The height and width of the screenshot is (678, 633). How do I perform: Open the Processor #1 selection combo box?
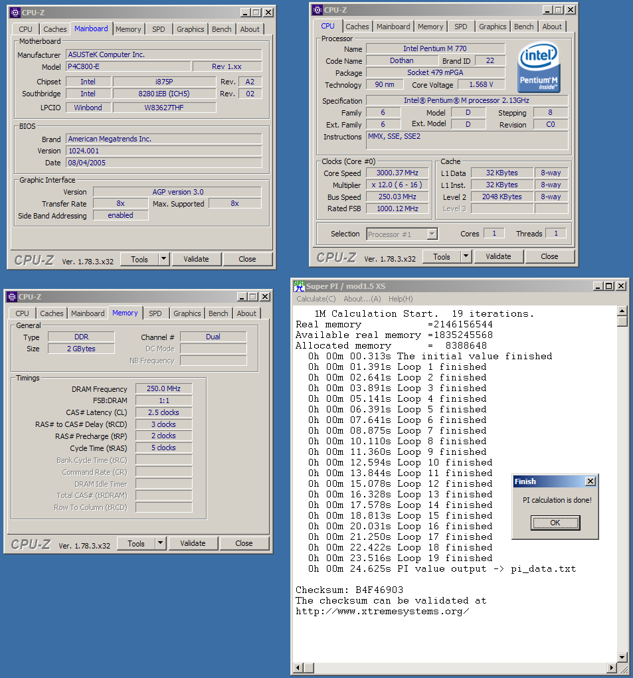coord(402,234)
